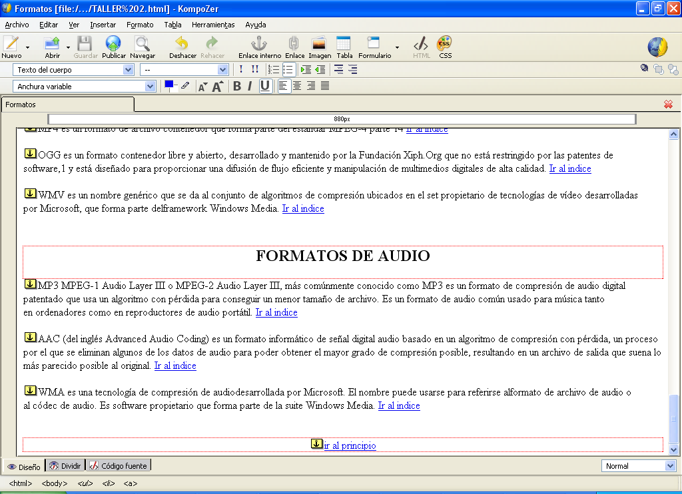682x494 pixels.
Task: Click the vertical scrollbar thumb
Action: pyautogui.click(x=673, y=418)
